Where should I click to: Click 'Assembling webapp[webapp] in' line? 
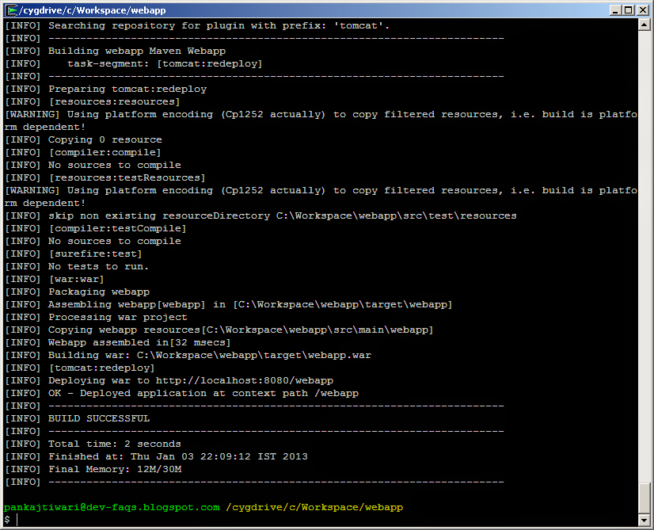point(229,305)
